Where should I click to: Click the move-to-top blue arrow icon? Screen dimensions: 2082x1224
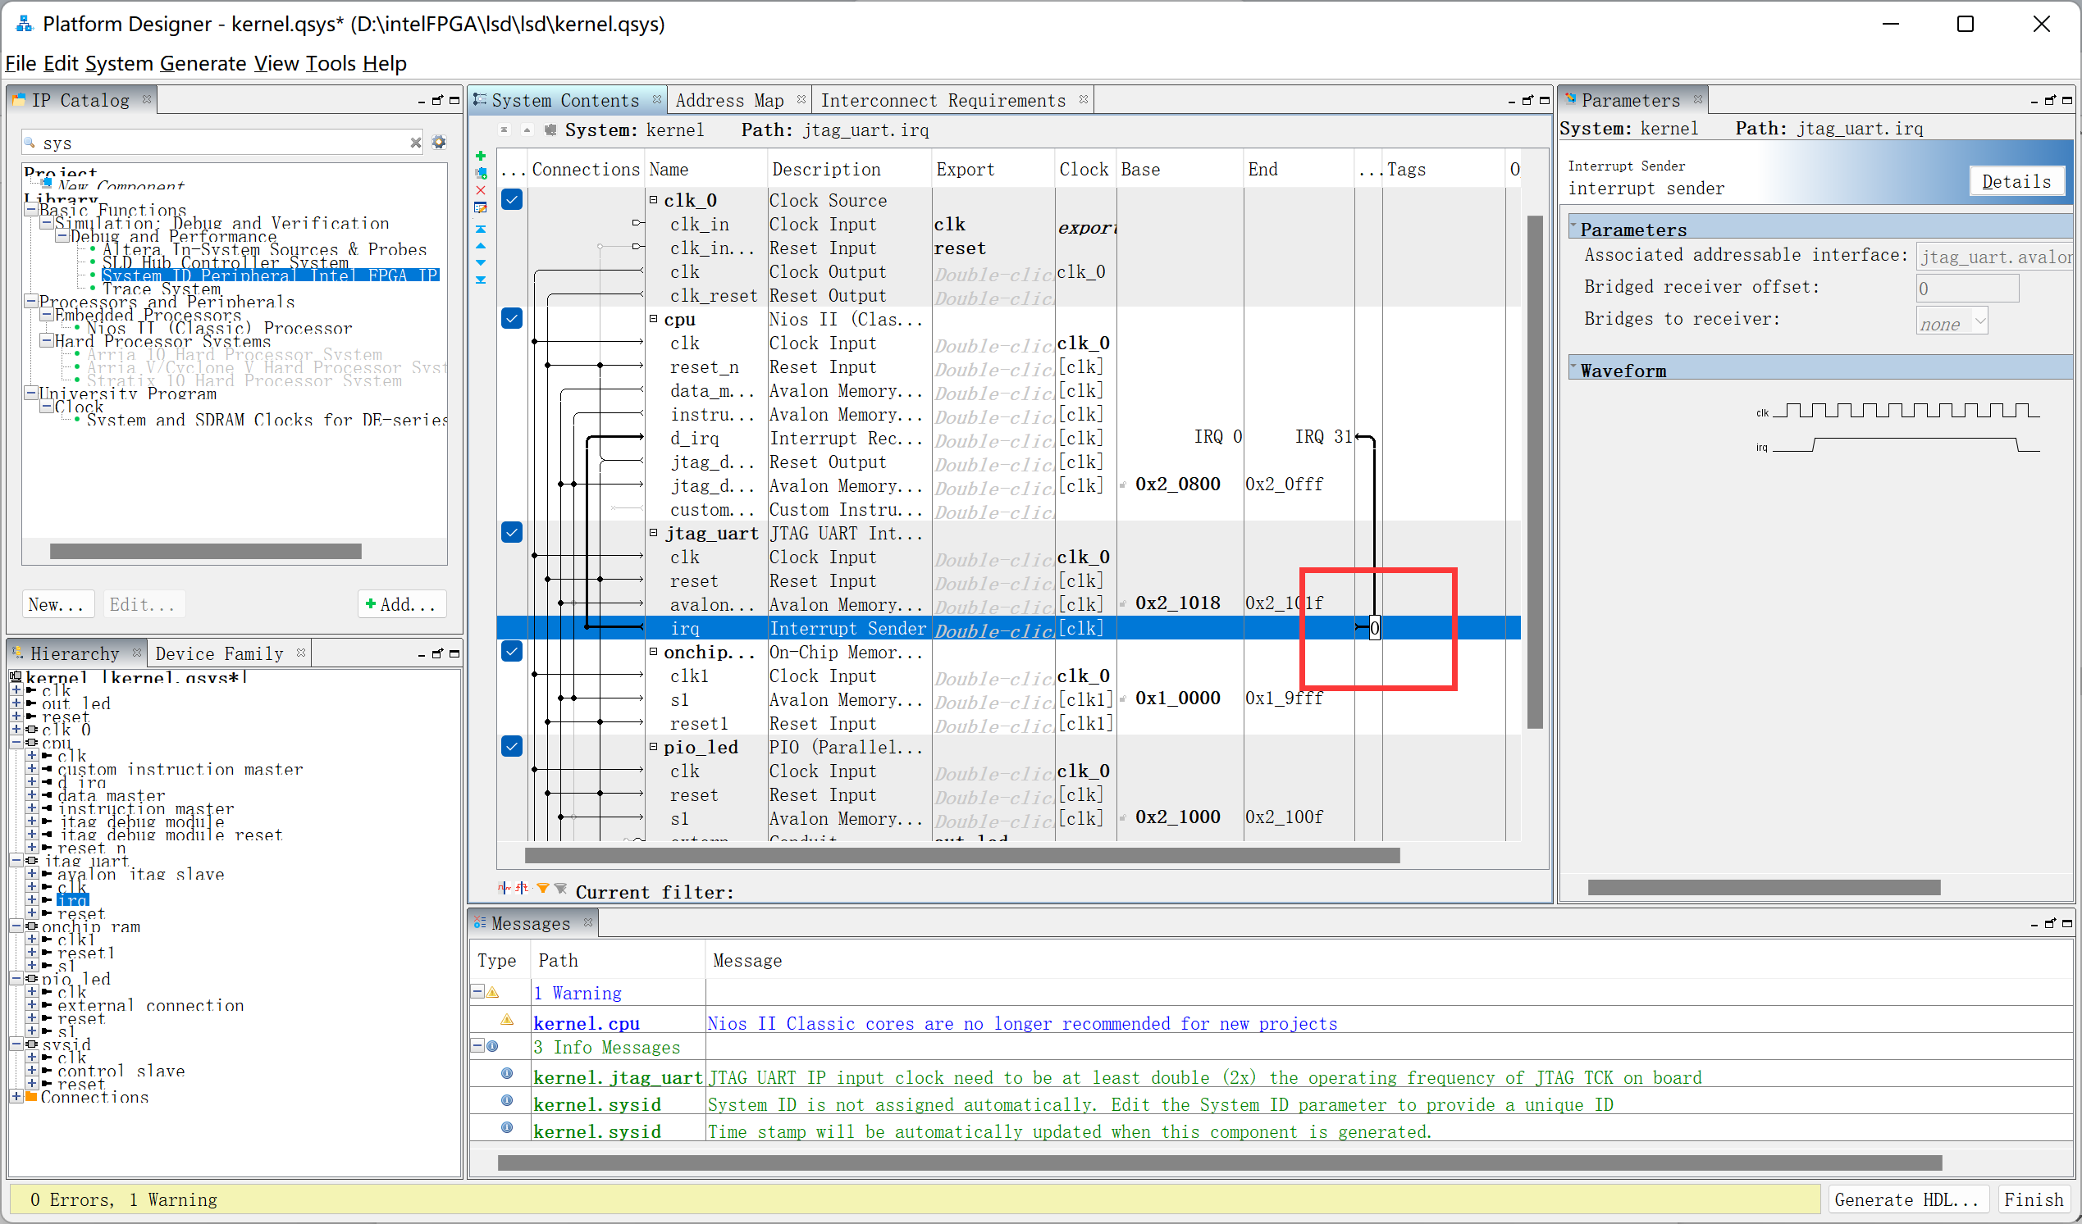click(x=481, y=229)
